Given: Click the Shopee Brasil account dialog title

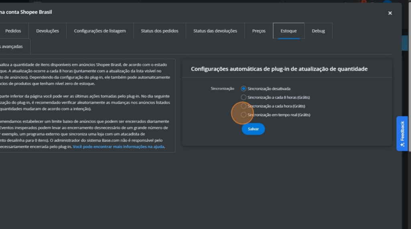Looking at the screenshot, I should click(26, 12).
